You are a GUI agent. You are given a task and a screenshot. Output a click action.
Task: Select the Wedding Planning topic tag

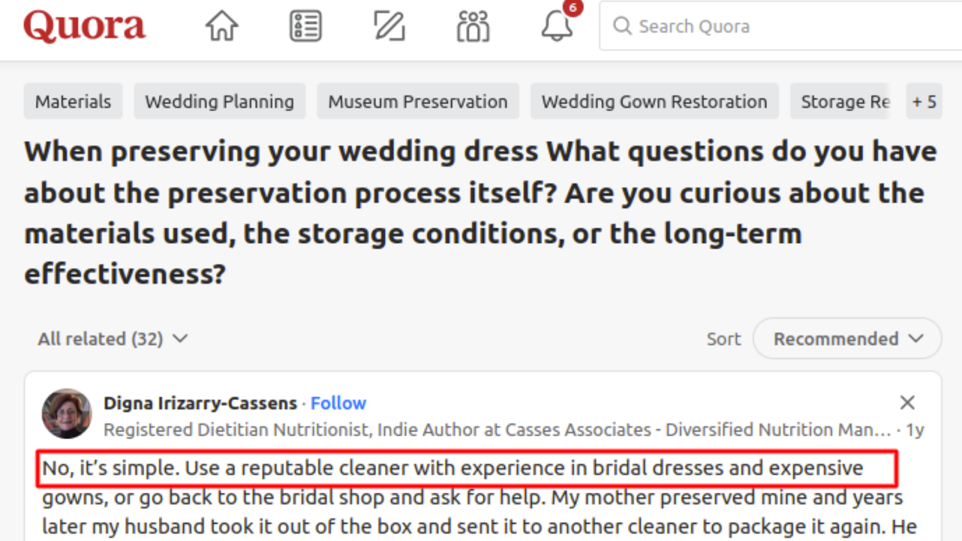pos(219,102)
